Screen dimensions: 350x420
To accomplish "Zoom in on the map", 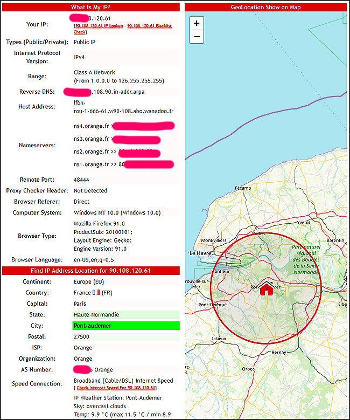I will [x=197, y=23].
